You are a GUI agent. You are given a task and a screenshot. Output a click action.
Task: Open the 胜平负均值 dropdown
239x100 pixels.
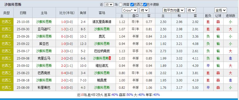174,10
